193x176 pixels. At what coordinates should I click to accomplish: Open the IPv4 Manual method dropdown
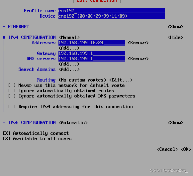[x=69, y=37]
